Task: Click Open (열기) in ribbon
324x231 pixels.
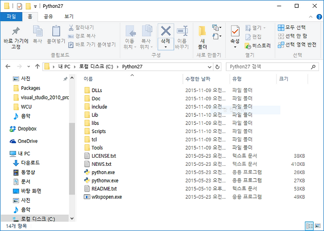Action: [x=255, y=28]
